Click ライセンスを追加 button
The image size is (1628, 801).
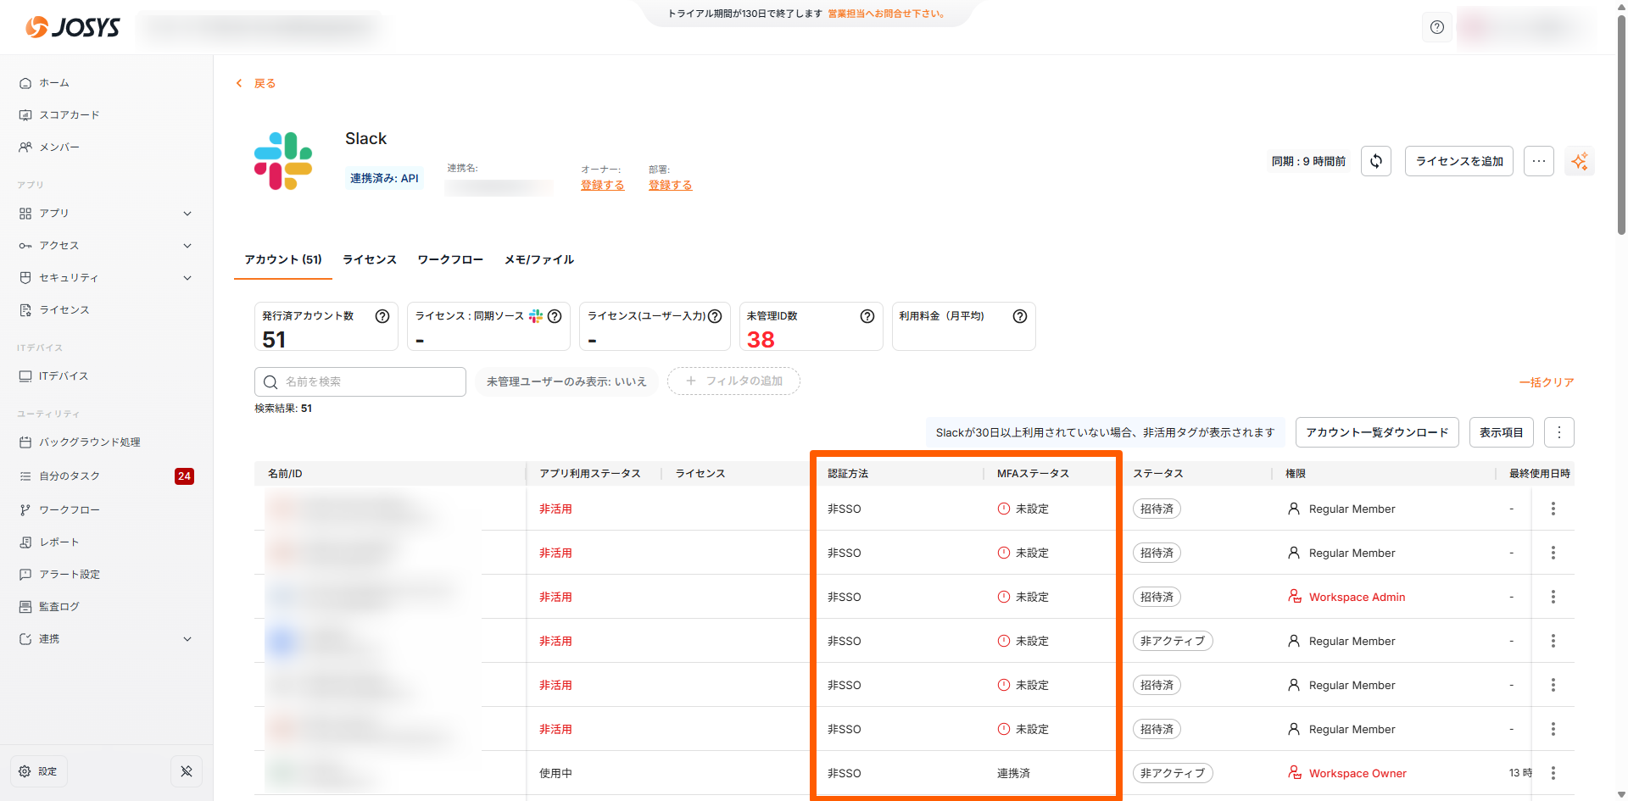tap(1458, 161)
